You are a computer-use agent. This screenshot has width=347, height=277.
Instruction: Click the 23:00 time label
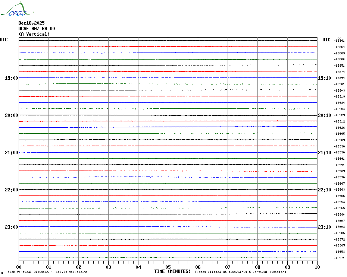[x=12, y=227]
